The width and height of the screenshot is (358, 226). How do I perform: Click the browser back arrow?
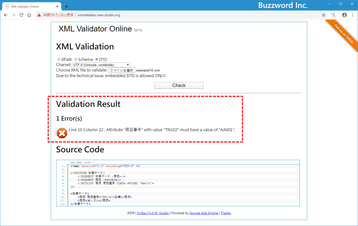5,15
